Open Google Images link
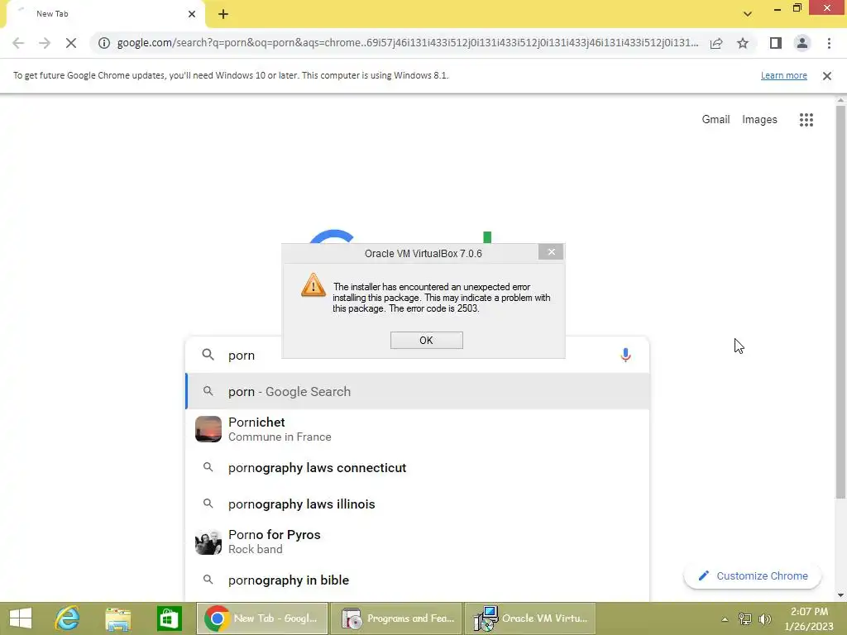 click(759, 119)
